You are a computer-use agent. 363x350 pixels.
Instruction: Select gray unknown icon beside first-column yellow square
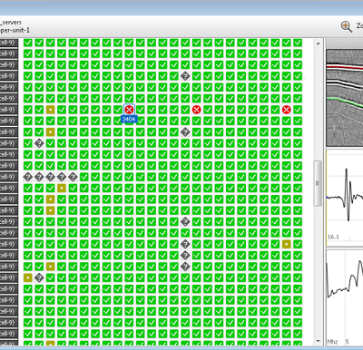39,277
